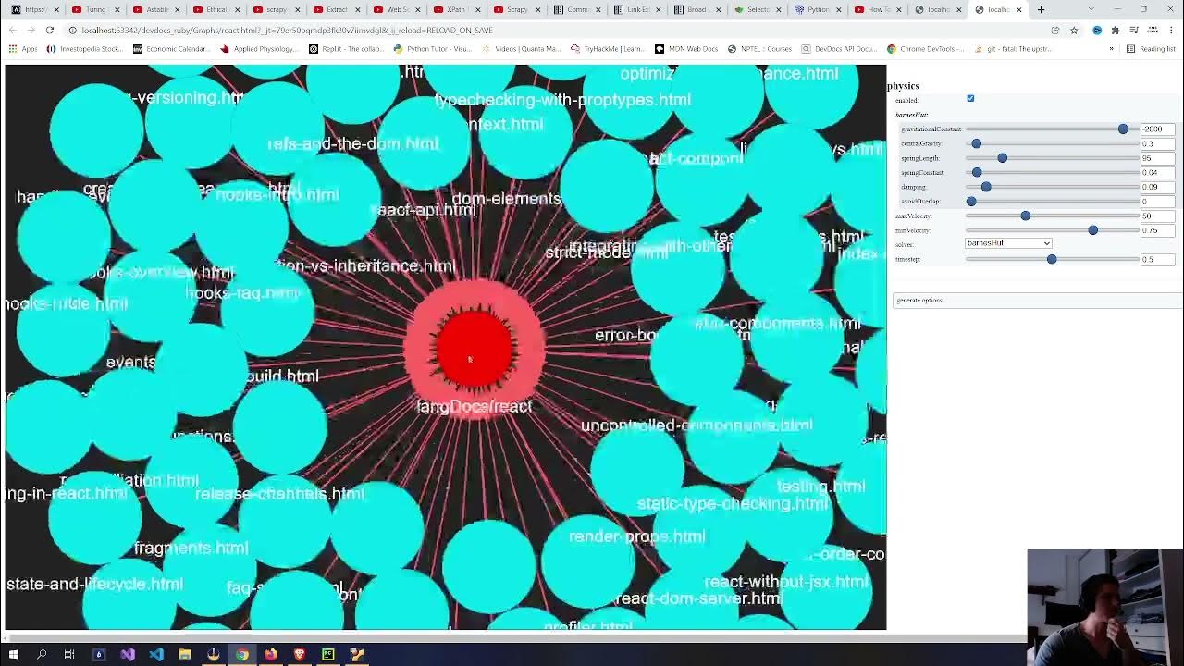The height and width of the screenshot is (666, 1184).
Task: Click the centralGravity value field
Action: [1158, 143]
